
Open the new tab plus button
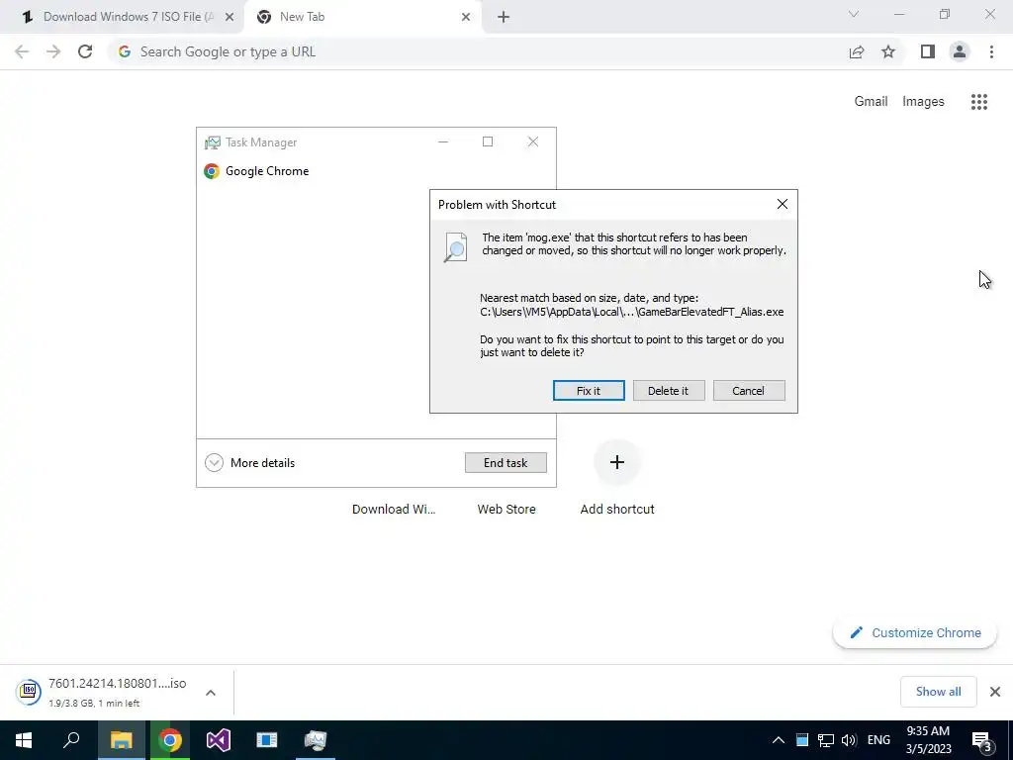point(504,18)
